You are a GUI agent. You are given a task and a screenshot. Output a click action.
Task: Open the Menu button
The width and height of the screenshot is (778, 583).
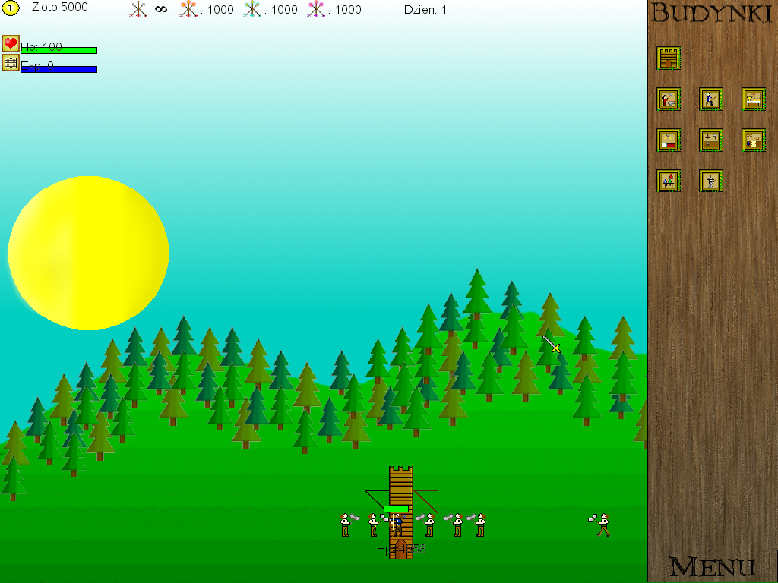pyautogui.click(x=712, y=566)
